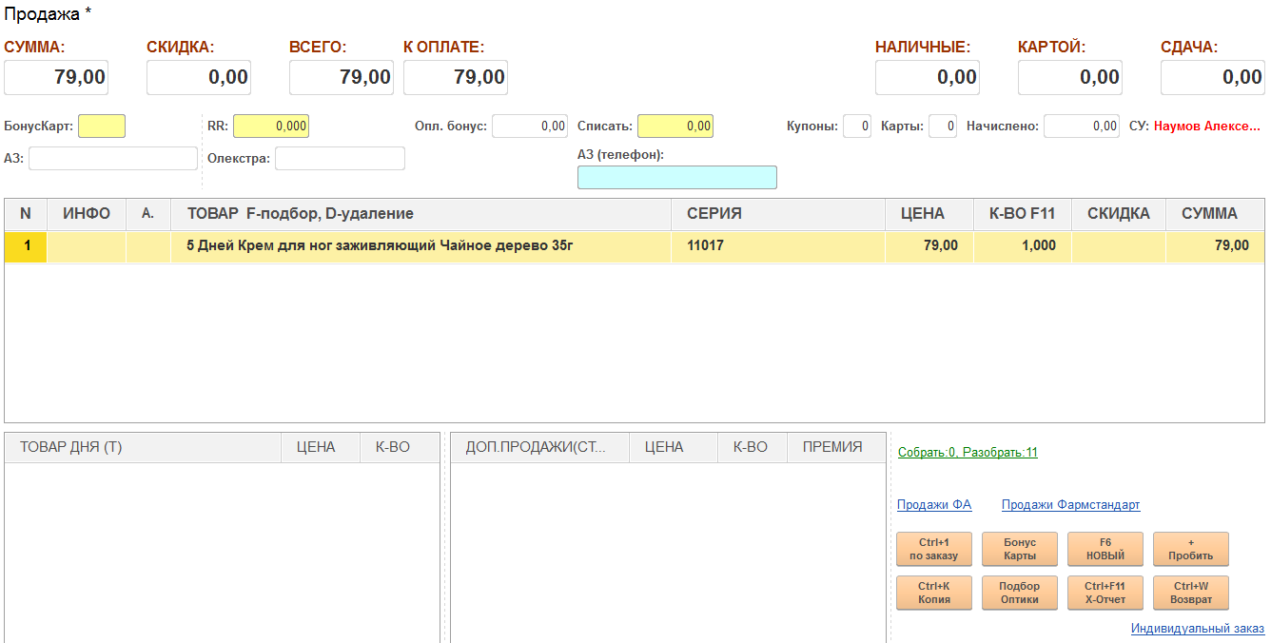Select the 'Списать' yellow field
This screenshot has height=643, width=1271.
[675, 126]
